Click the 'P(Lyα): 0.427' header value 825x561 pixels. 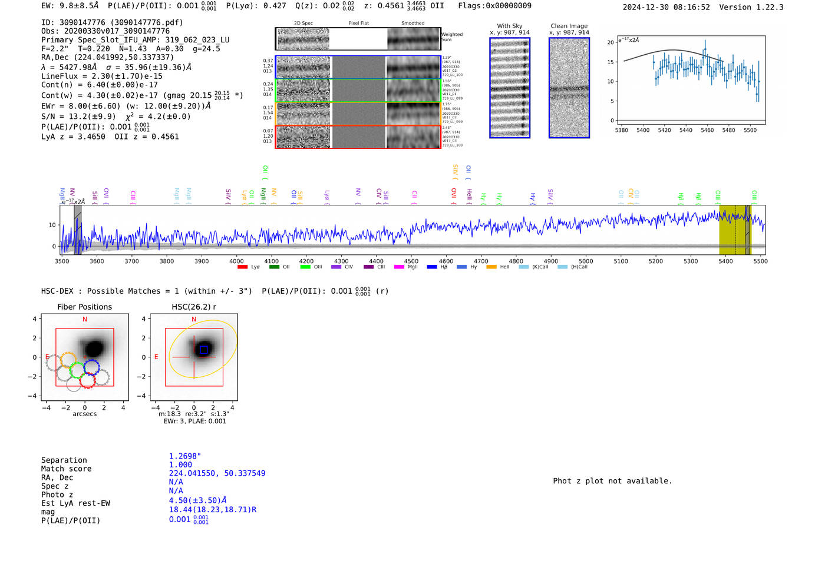[256, 6]
